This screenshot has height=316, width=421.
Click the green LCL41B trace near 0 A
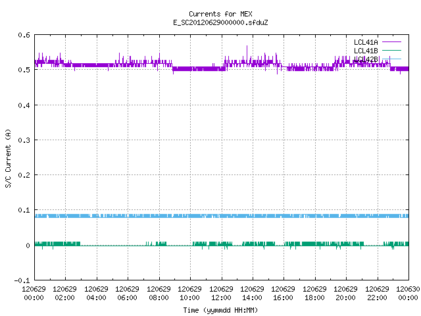pyautogui.click(x=222, y=244)
